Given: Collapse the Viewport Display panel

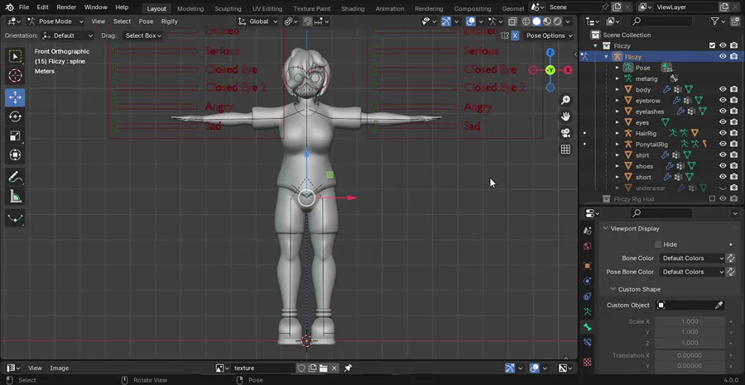Looking at the screenshot, I should tap(606, 229).
